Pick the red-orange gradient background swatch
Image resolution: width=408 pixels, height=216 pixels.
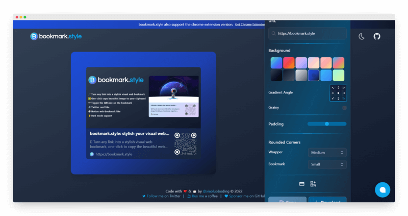pos(289,63)
